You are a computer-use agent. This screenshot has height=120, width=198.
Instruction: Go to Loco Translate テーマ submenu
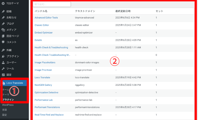[x=6, y=94]
